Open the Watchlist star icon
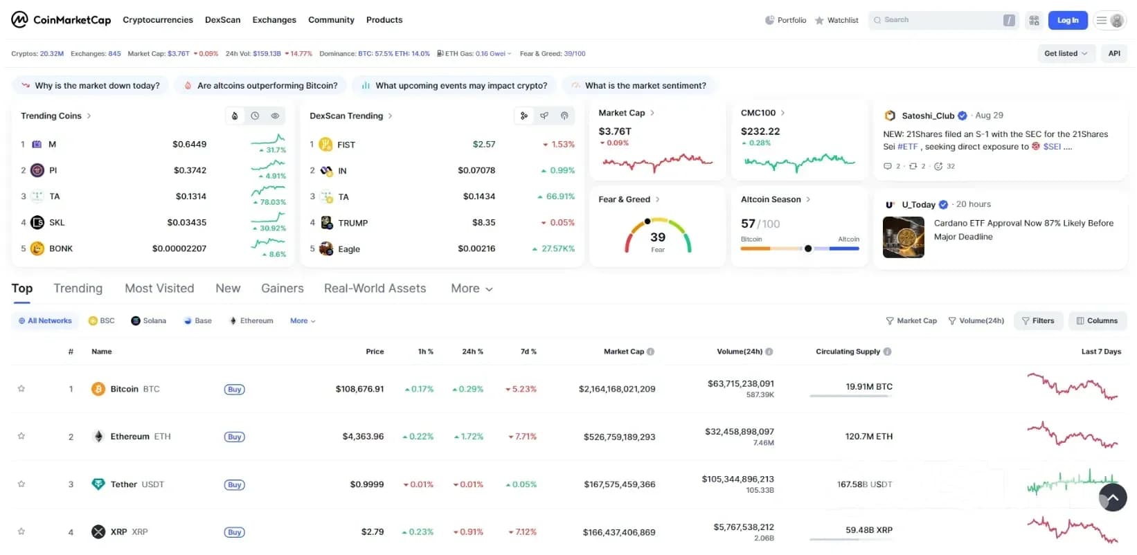 819,20
